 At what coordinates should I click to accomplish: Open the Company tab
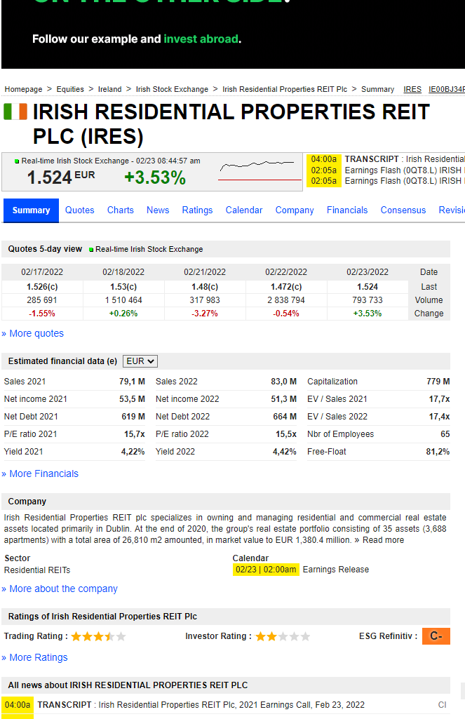(x=295, y=210)
